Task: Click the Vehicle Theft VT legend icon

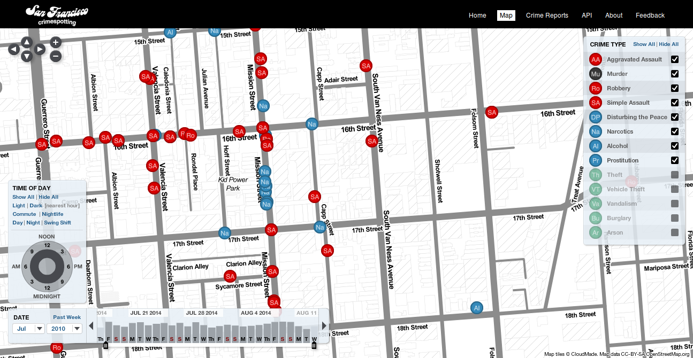Action: click(x=596, y=189)
